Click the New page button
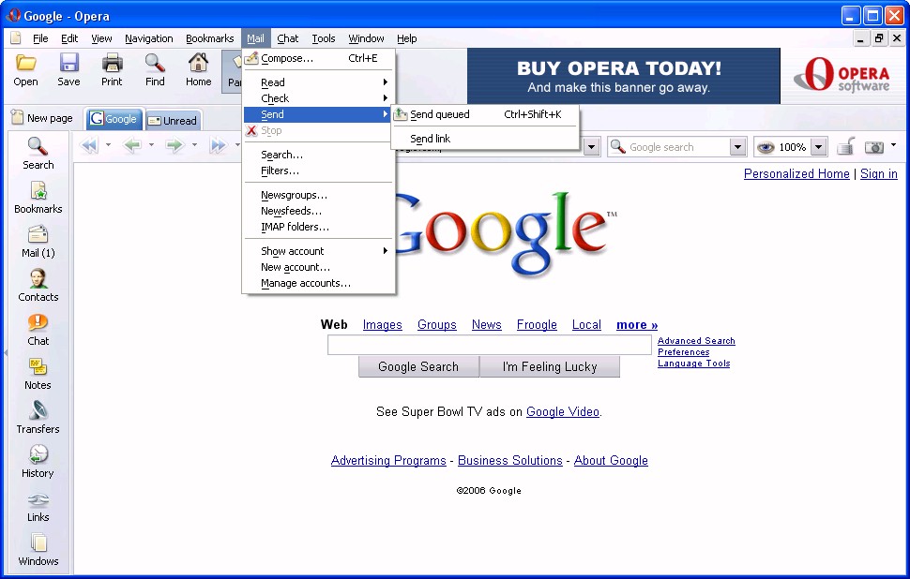Viewport: 910px width, 579px height. pyautogui.click(x=42, y=118)
